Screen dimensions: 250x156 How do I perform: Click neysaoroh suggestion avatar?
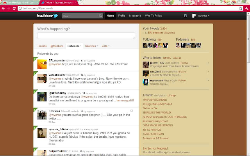146,82
